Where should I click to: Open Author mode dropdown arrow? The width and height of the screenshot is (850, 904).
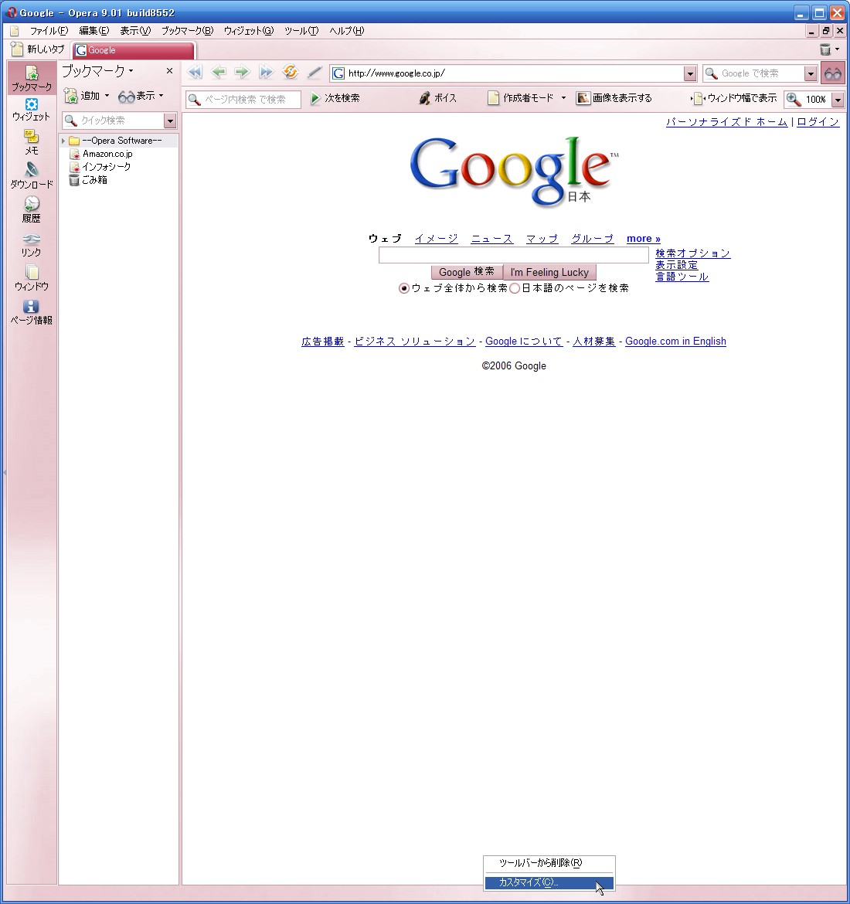pos(563,98)
